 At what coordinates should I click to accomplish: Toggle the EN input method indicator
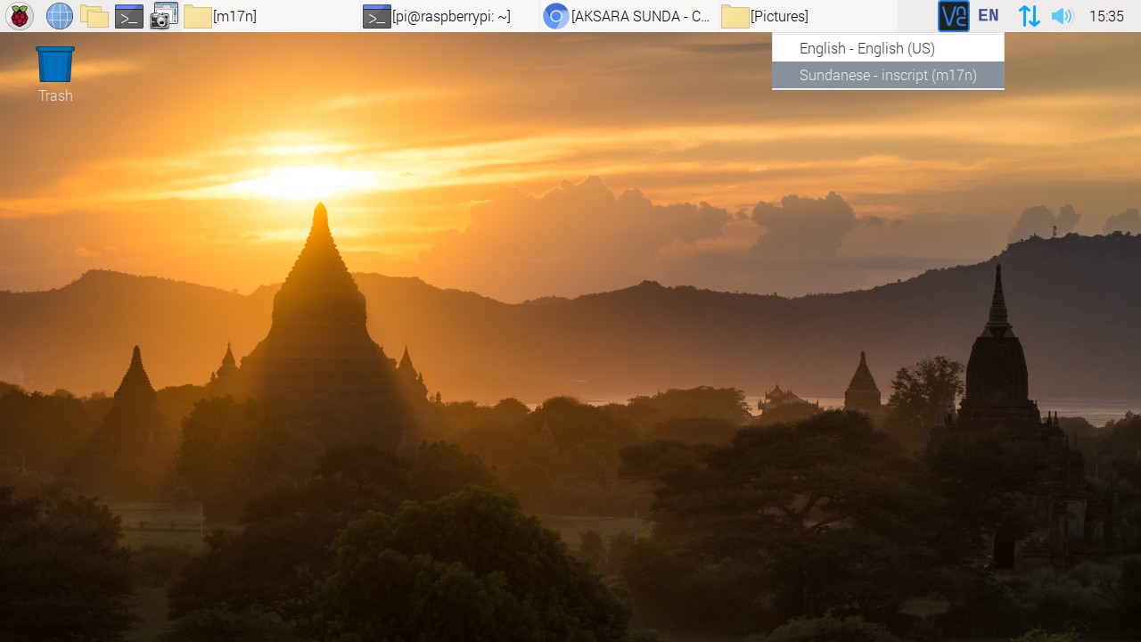tap(988, 16)
